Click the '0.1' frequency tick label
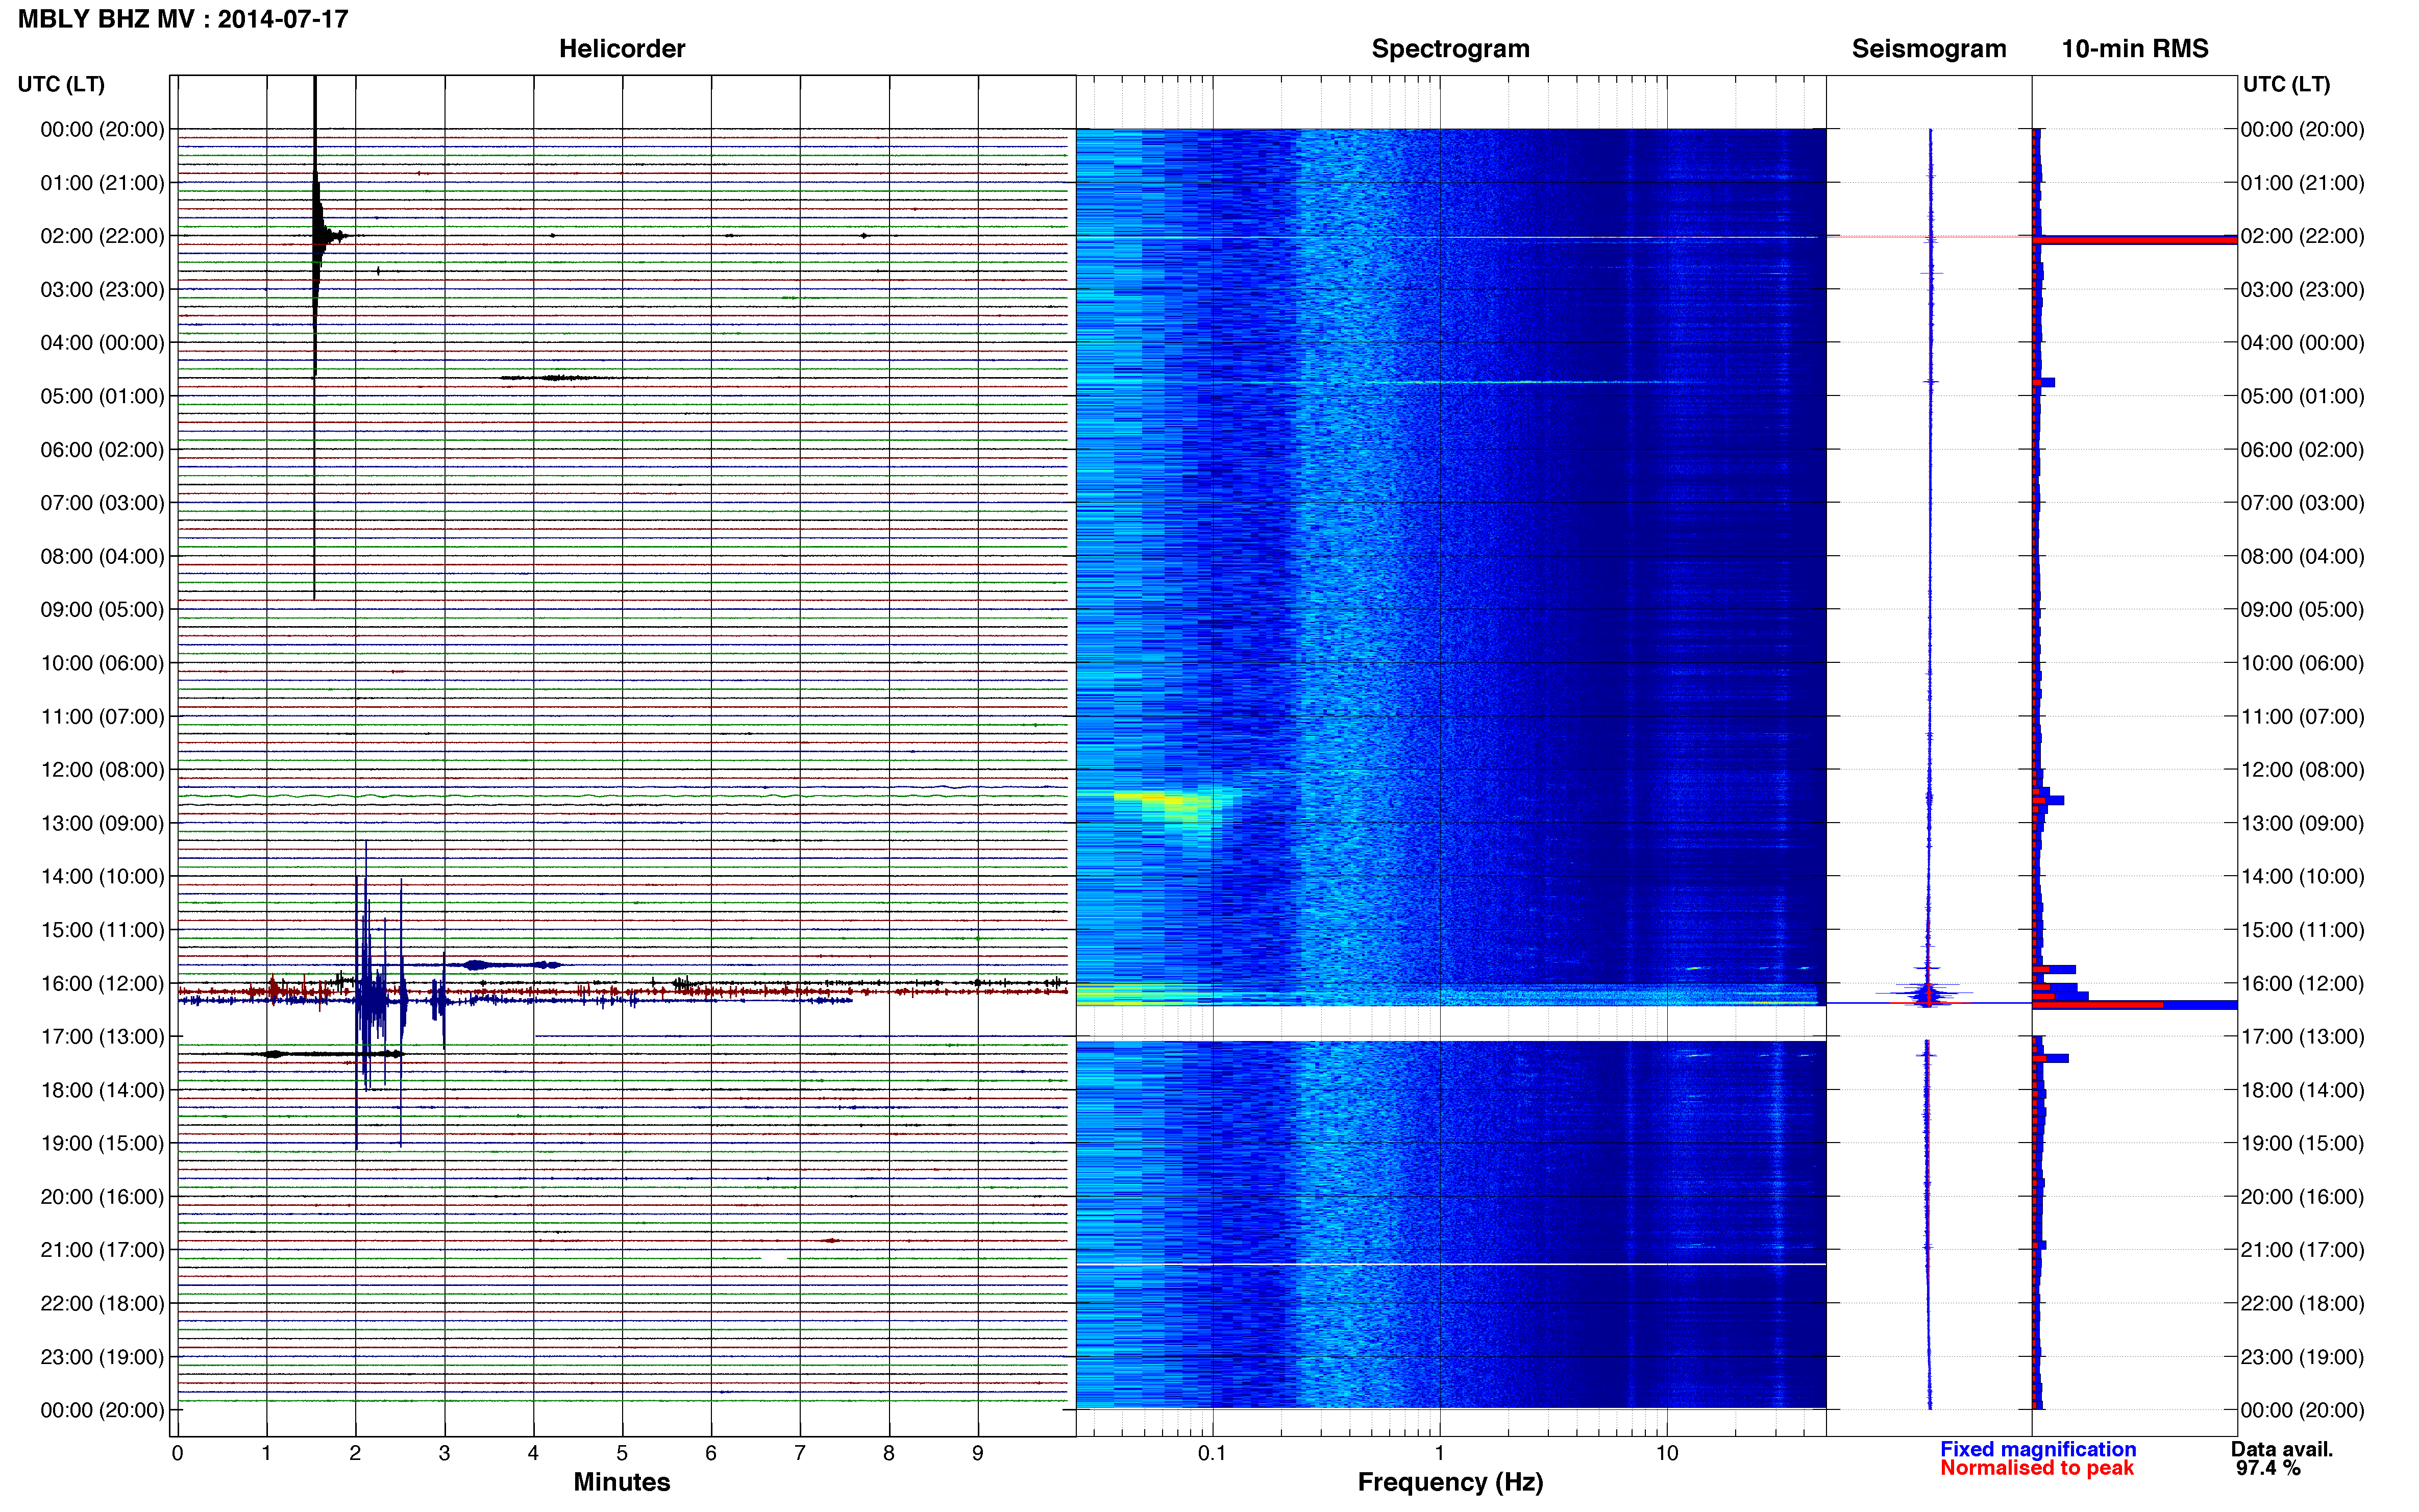Screen dimensions: 2419x1512 point(1212,1453)
